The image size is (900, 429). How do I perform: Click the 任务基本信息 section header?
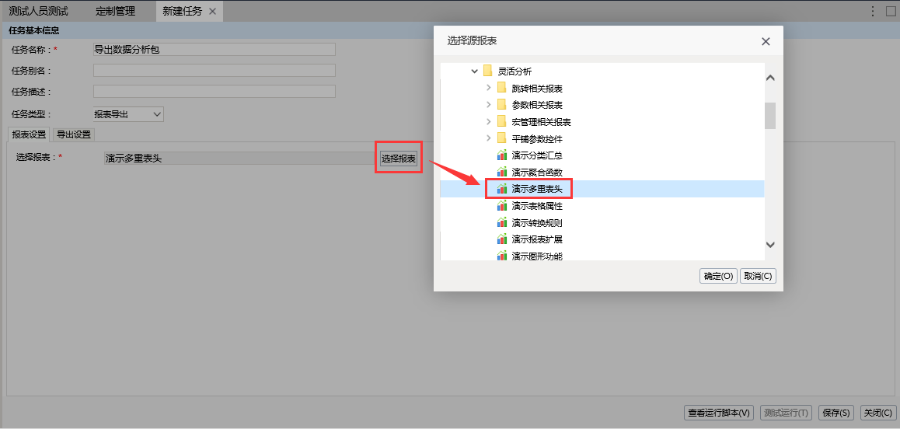click(x=35, y=30)
